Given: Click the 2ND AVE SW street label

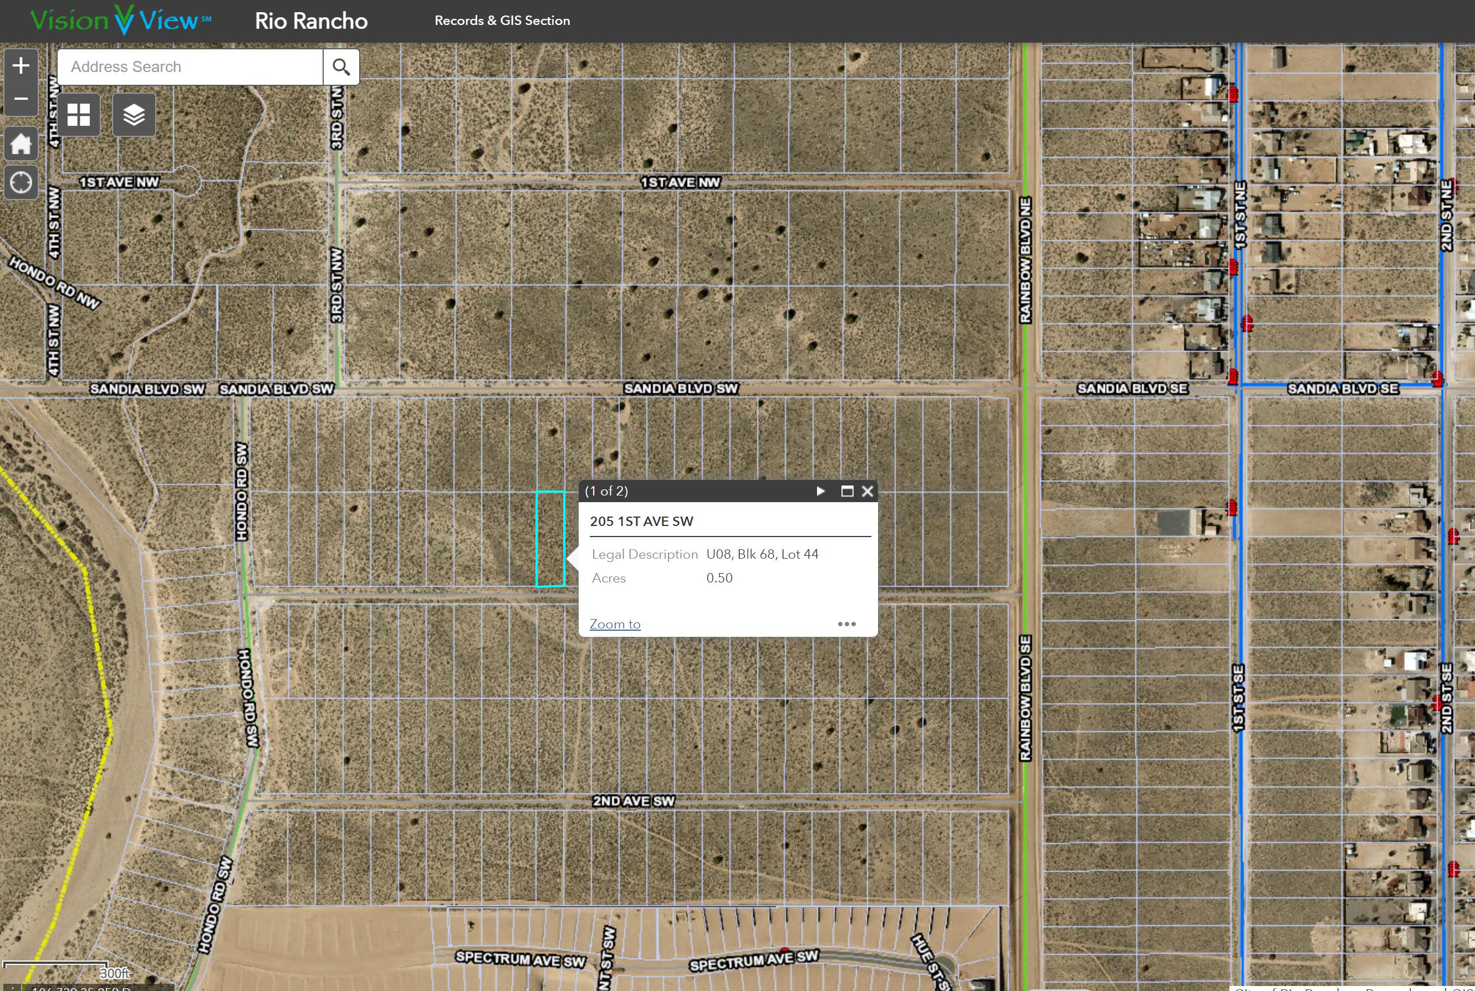Looking at the screenshot, I should [x=634, y=801].
